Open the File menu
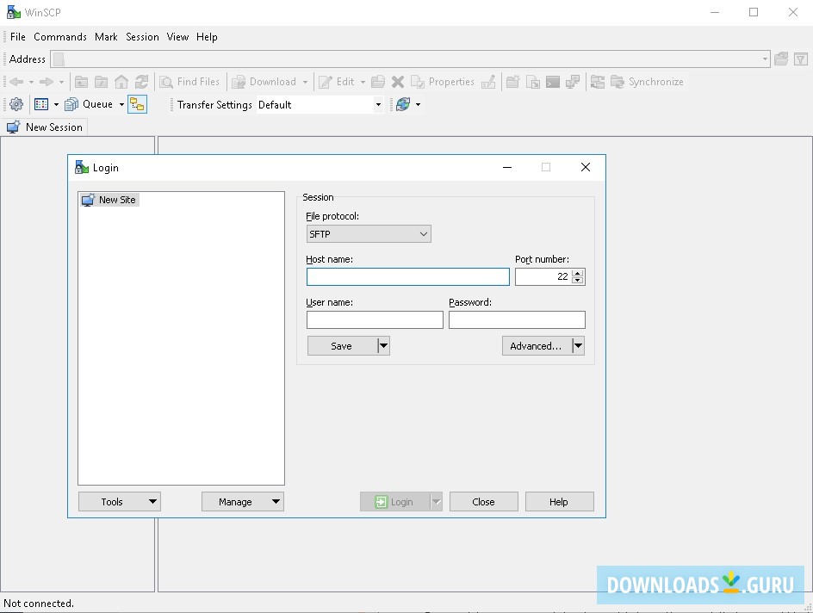Viewport: 813px width, 613px height. click(17, 37)
